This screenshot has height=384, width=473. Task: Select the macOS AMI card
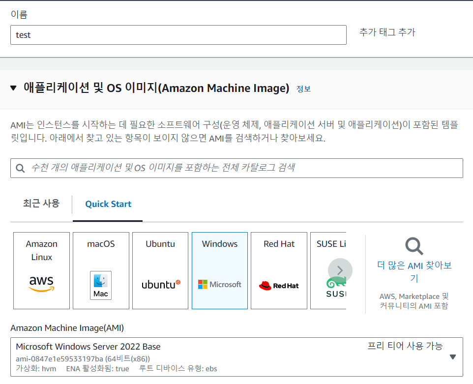(101, 270)
